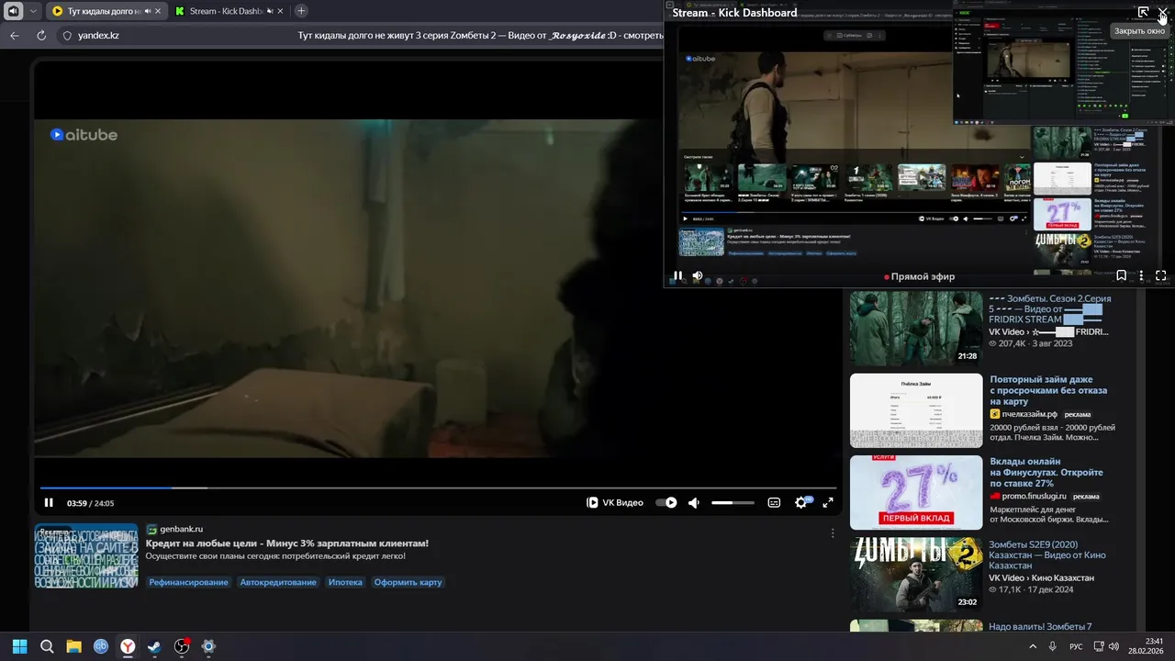Open Steam from taskbar
This screenshot has width=1175, height=661.
154,646
